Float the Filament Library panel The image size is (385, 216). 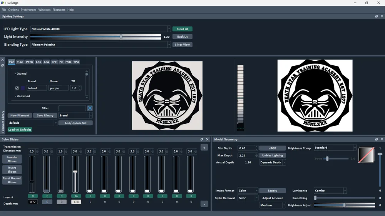click(2, 65)
